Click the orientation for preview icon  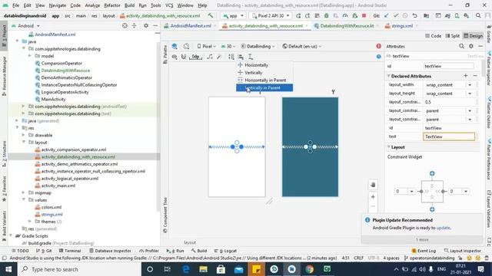click(x=186, y=46)
